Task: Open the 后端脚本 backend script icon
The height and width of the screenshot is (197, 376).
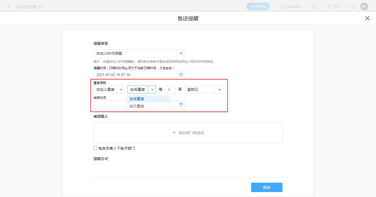Action: coord(283,7)
